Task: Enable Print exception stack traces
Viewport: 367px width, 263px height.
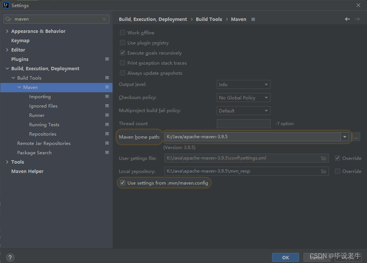Action: click(x=123, y=63)
